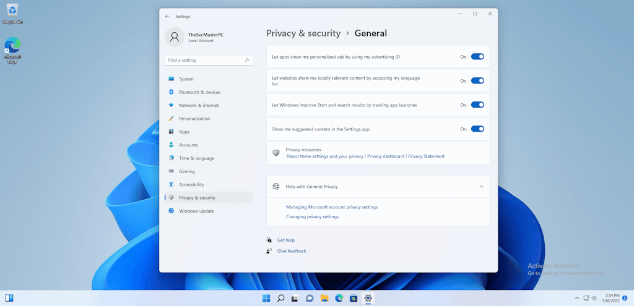This screenshot has height=306, width=634.
Task: Click the Give feedback icon
Action: point(269,251)
